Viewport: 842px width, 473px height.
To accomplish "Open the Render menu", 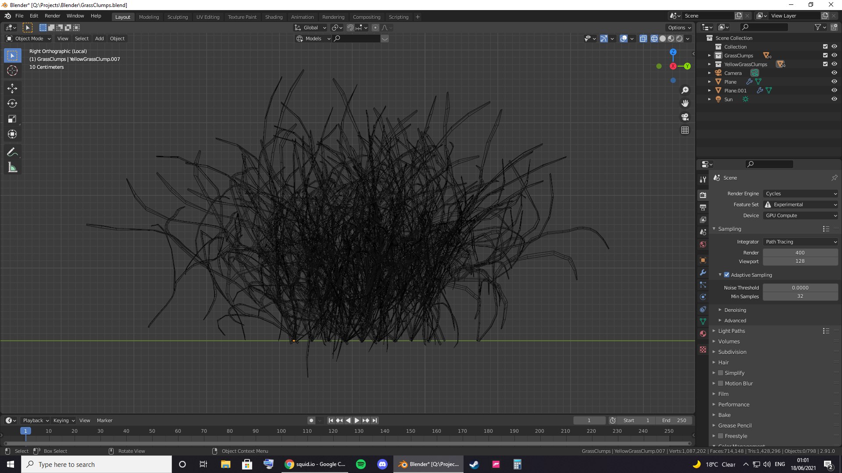I will [x=52, y=16].
